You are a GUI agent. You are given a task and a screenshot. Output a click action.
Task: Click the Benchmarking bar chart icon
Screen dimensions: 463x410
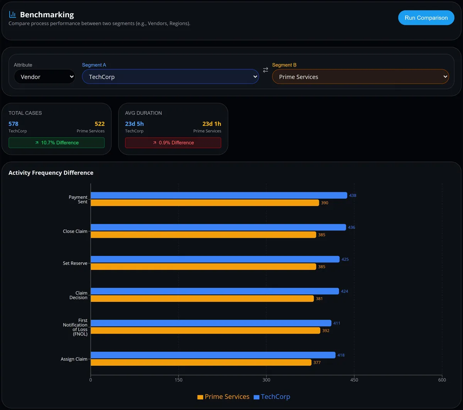(x=12, y=15)
